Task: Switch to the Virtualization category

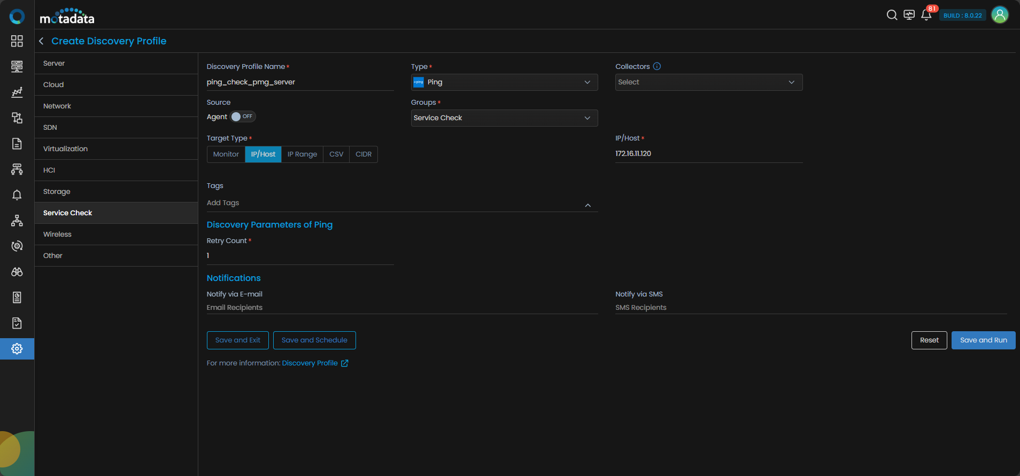Action: point(65,149)
